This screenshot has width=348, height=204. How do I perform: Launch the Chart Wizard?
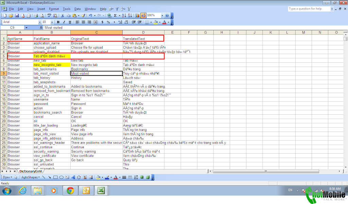point(137,16)
